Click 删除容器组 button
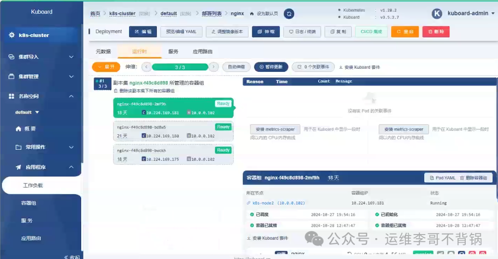Viewport: 498px width, 259px height. (474, 178)
